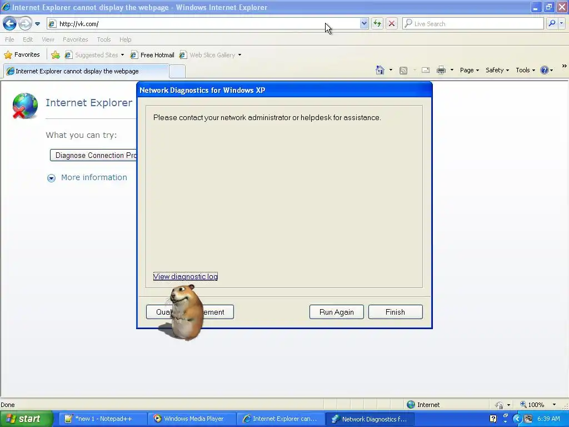Expand the address bar URL dropdown
569x427 pixels.
coord(364,23)
